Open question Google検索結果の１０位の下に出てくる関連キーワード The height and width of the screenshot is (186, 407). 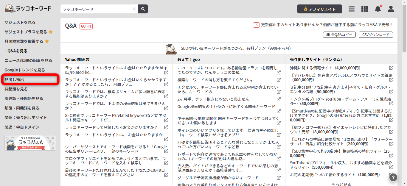click(x=226, y=106)
